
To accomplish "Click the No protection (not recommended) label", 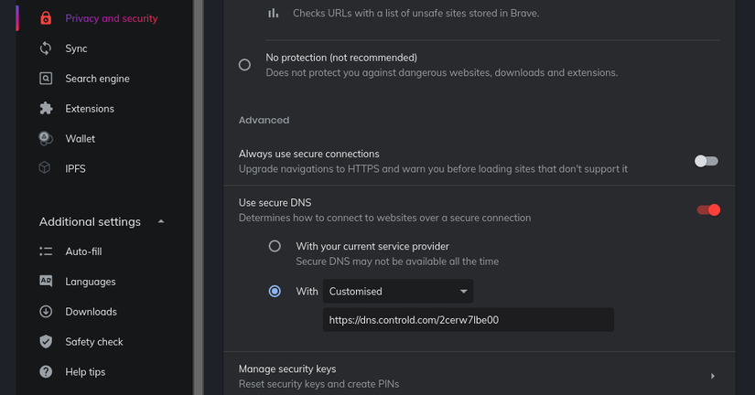I will coord(341,58).
